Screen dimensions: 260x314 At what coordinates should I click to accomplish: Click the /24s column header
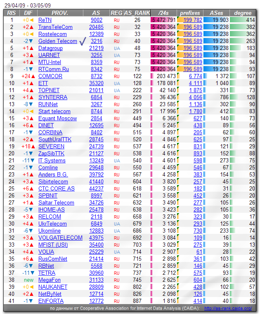tap(163, 13)
